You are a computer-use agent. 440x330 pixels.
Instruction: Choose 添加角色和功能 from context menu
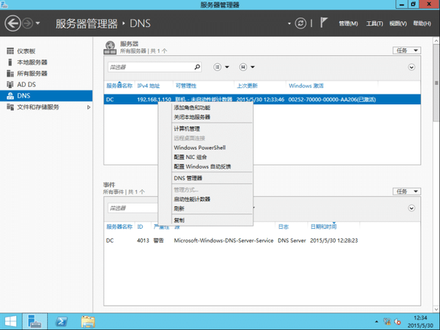192,108
